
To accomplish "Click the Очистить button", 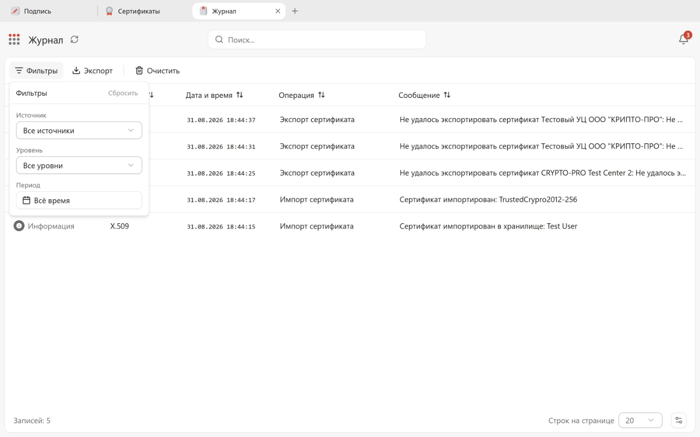I will pos(157,70).
